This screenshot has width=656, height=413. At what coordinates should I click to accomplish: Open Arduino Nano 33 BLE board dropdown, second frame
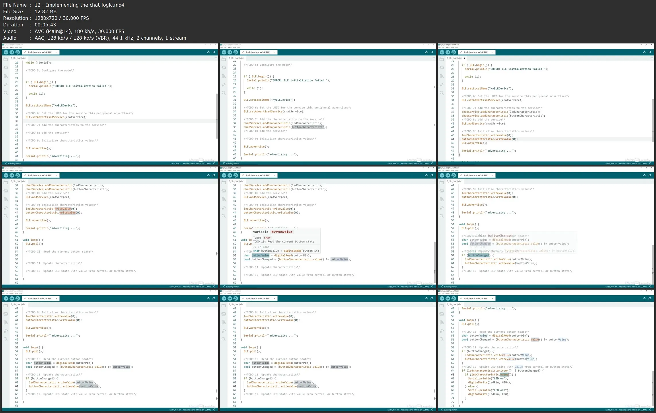point(259,52)
